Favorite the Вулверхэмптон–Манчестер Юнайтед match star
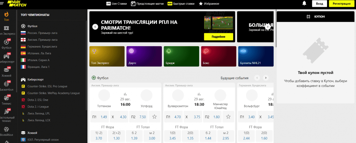Image resolution: width=356 pixels, height=143 pixels. coord(228,117)
